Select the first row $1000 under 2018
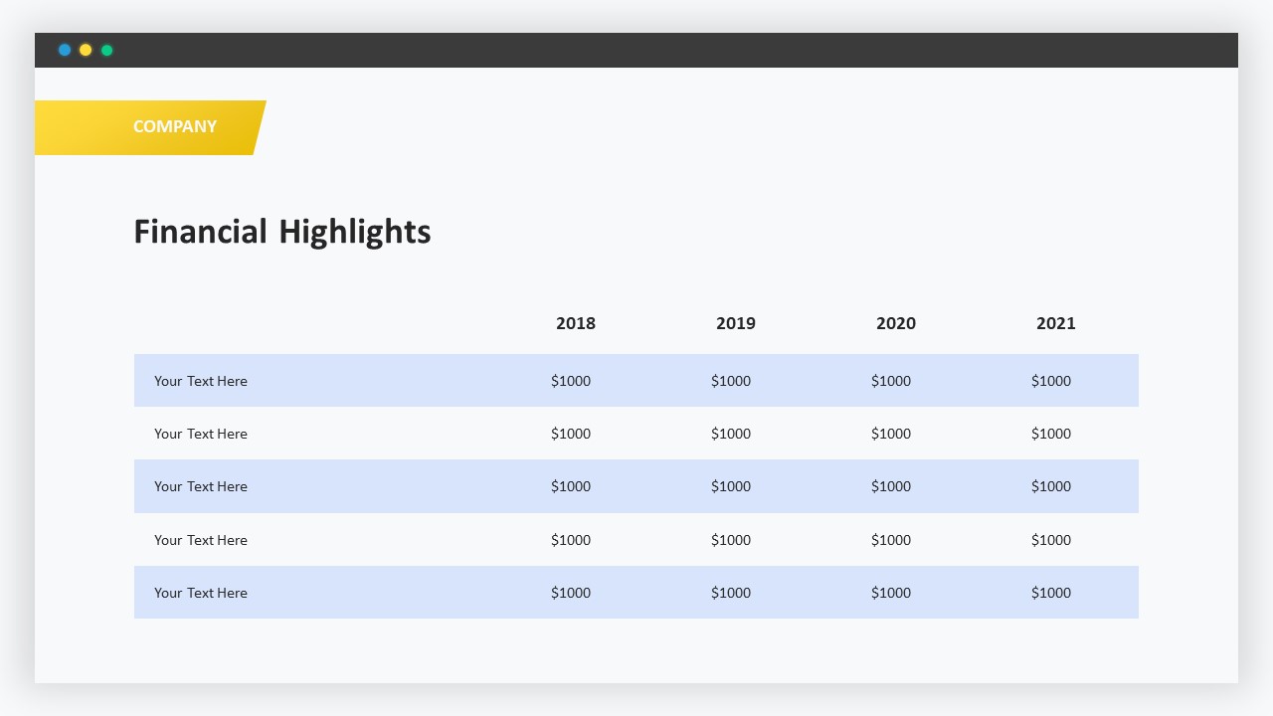This screenshot has height=716, width=1273. 571,381
